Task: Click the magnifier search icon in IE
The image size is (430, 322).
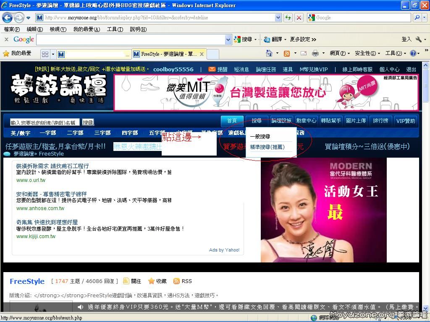Action: point(417,18)
